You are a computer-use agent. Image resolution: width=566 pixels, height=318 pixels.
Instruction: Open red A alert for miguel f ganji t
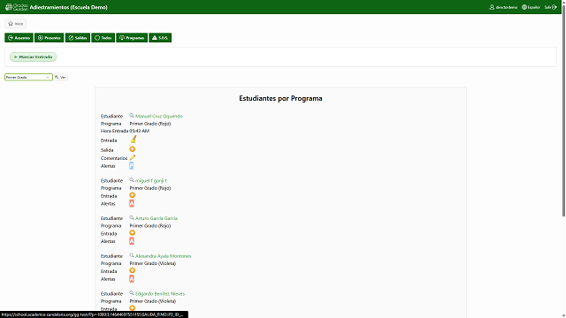(x=132, y=203)
